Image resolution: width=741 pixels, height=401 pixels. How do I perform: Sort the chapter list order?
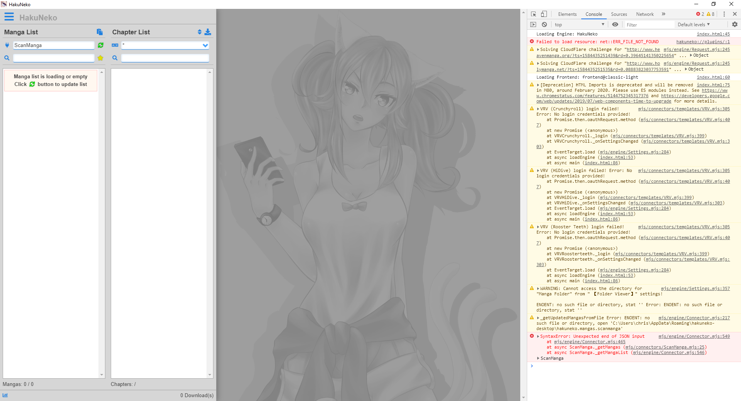200,32
